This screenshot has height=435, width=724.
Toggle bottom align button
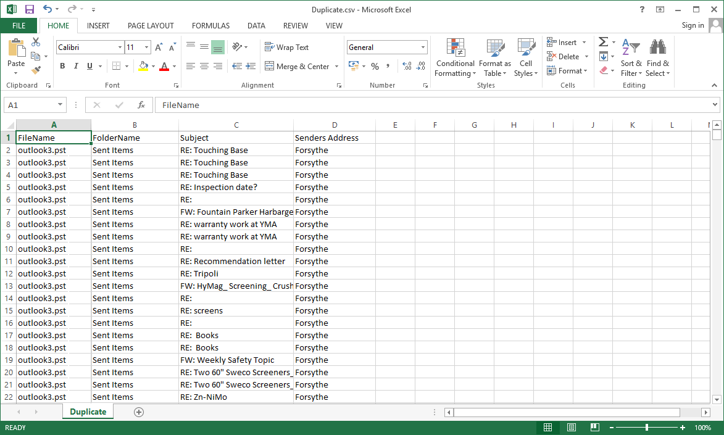[x=217, y=47]
